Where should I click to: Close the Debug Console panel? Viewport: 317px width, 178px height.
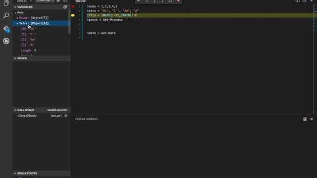click(x=312, y=119)
